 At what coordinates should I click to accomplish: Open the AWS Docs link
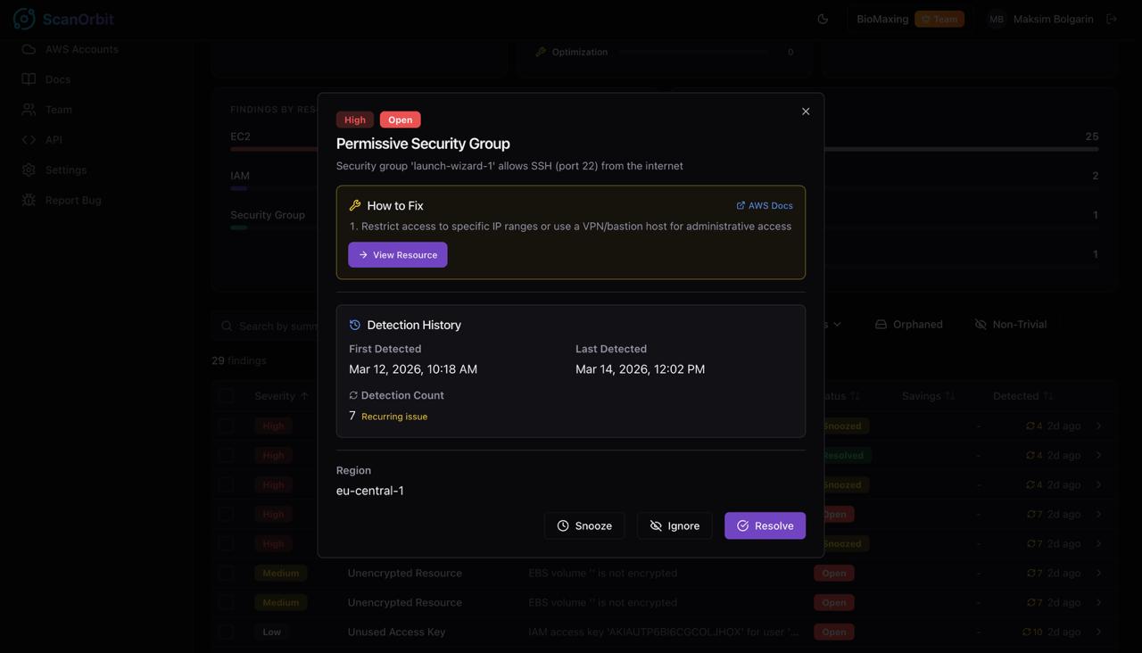765,205
